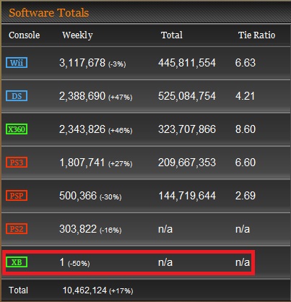Click the (+46%) X360 change
This screenshot has width=291, height=302.
(x=121, y=131)
